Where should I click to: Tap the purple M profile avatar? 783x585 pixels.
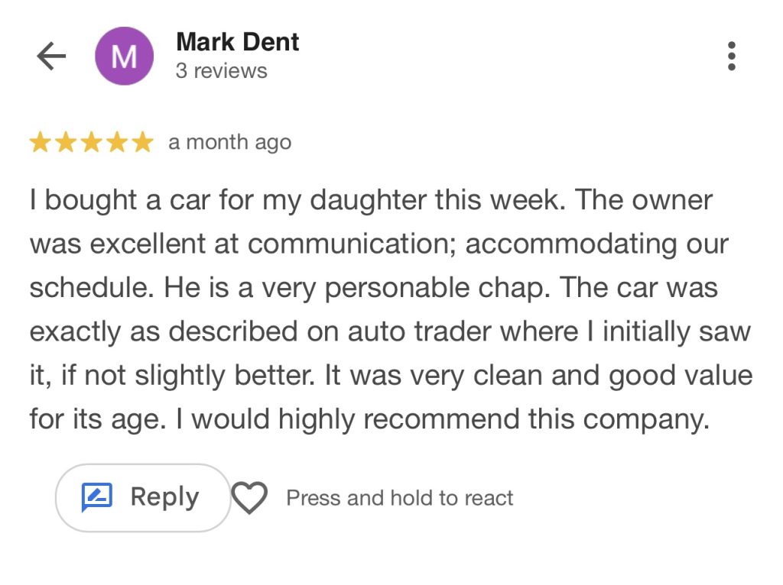click(x=124, y=56)
